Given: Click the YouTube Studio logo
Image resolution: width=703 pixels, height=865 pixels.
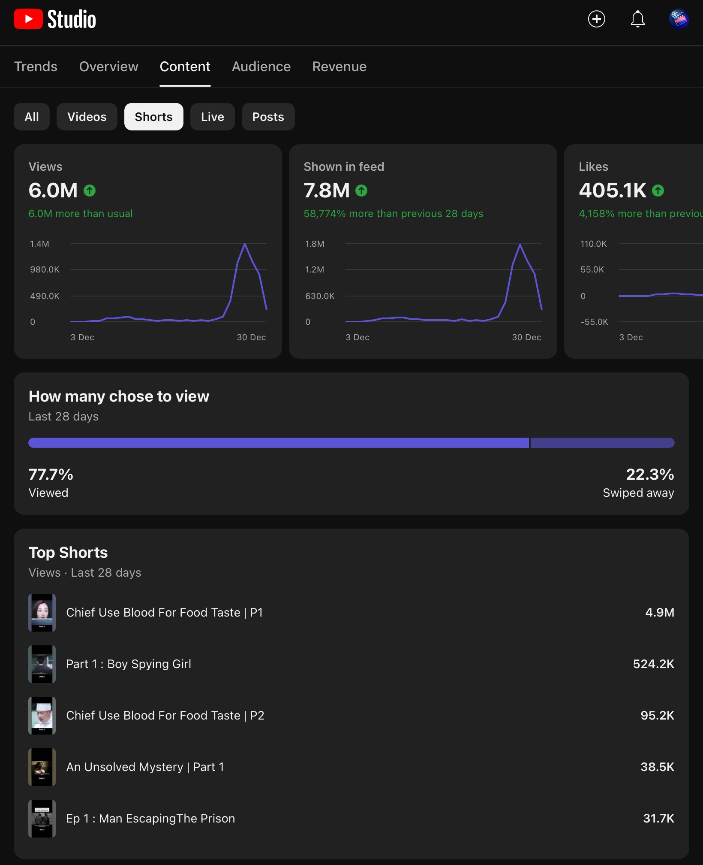Looking at the screenshot, I should [55, 19].
